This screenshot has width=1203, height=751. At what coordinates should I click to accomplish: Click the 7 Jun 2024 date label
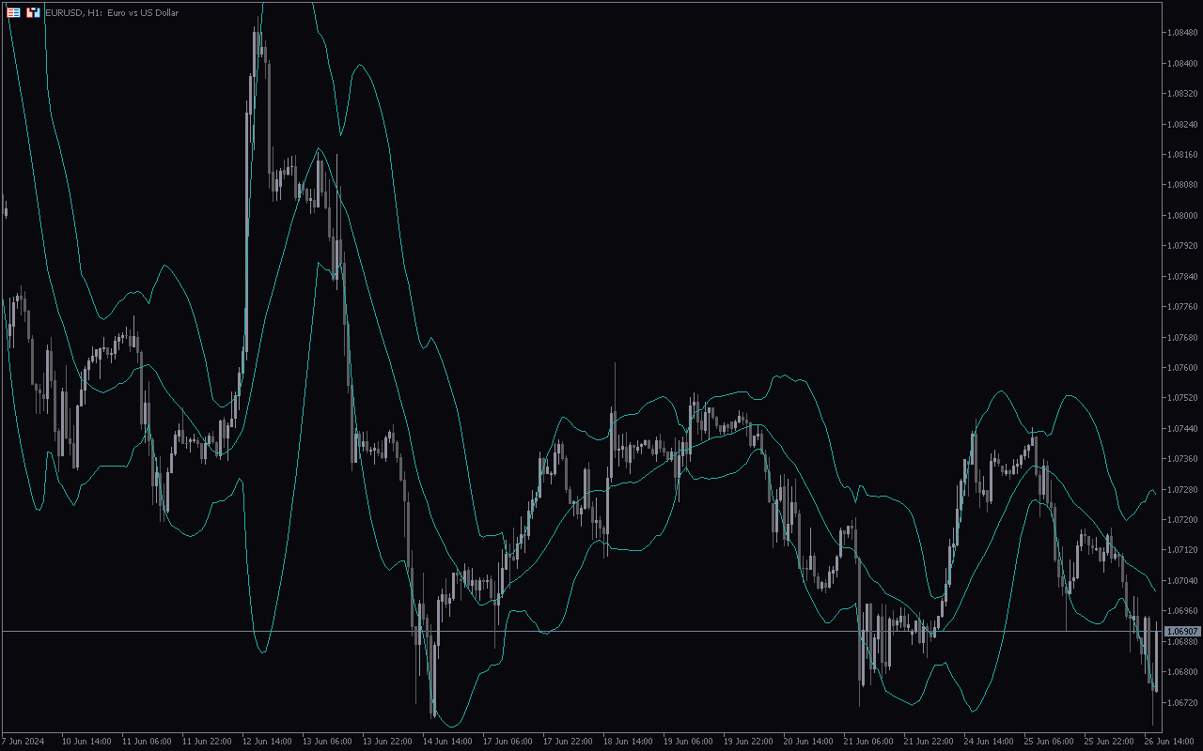[x=23, y=742]
